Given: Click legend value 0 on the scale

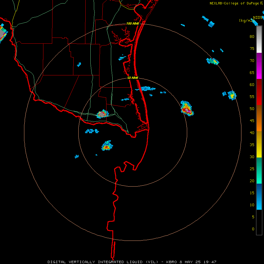Looking at the screenshot, I should click(x=253, y=229).
